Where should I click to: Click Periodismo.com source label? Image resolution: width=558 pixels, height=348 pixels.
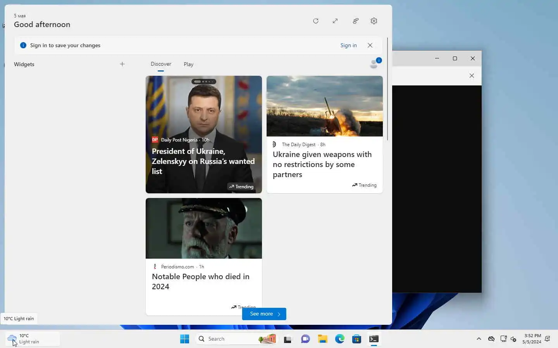[177, 267]
